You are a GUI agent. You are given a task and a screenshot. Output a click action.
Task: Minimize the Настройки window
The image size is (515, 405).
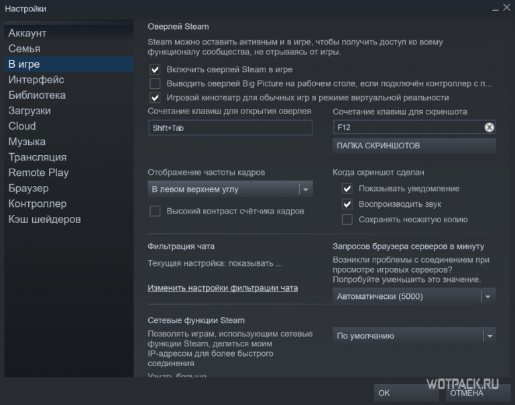(496, 9)
